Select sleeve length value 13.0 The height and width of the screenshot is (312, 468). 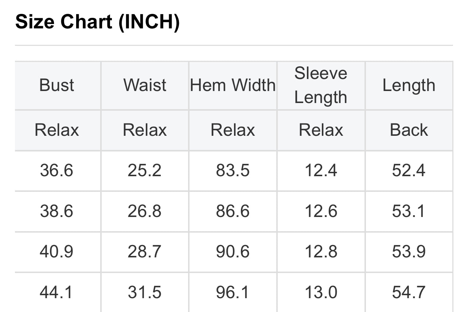[x=321, y=293]
